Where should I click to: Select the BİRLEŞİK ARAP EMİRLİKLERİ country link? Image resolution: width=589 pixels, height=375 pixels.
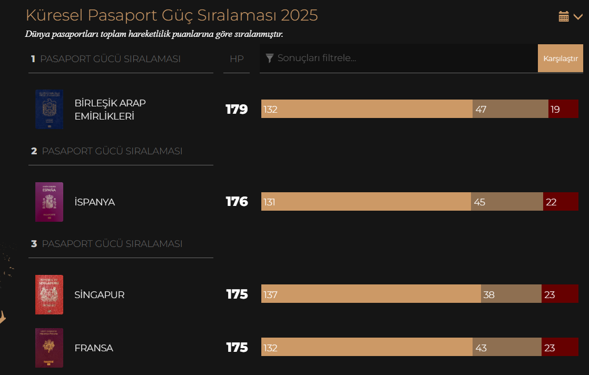(x=110, y=110)
